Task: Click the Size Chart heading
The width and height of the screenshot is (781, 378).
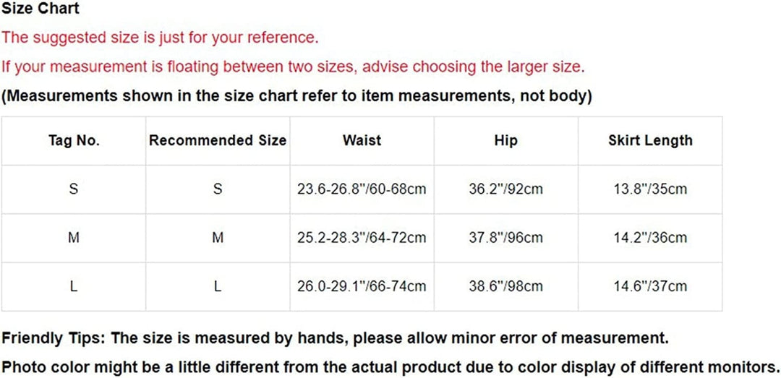Action: (x=40, y=9)
